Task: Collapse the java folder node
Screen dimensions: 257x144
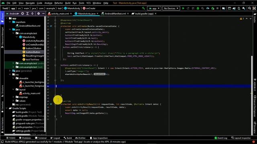Action: [10, 29]
